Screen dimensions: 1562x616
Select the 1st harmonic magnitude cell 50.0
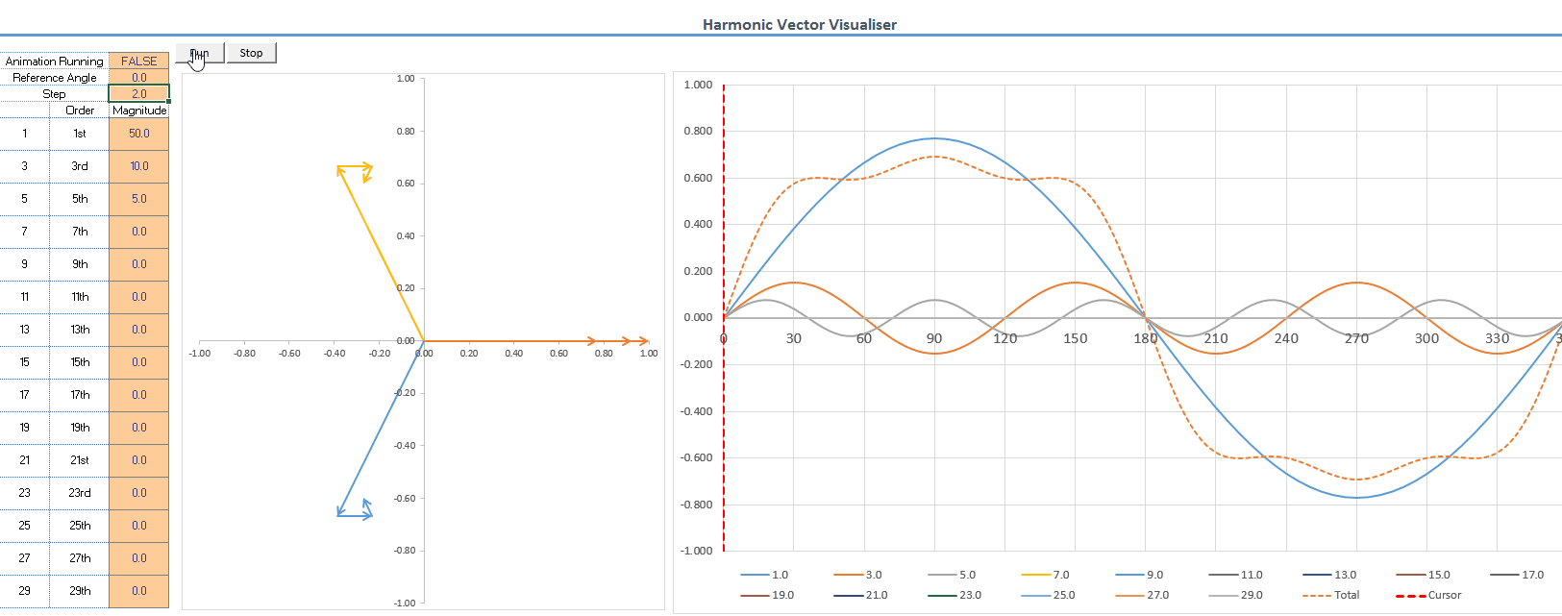[x=138, y=134]
